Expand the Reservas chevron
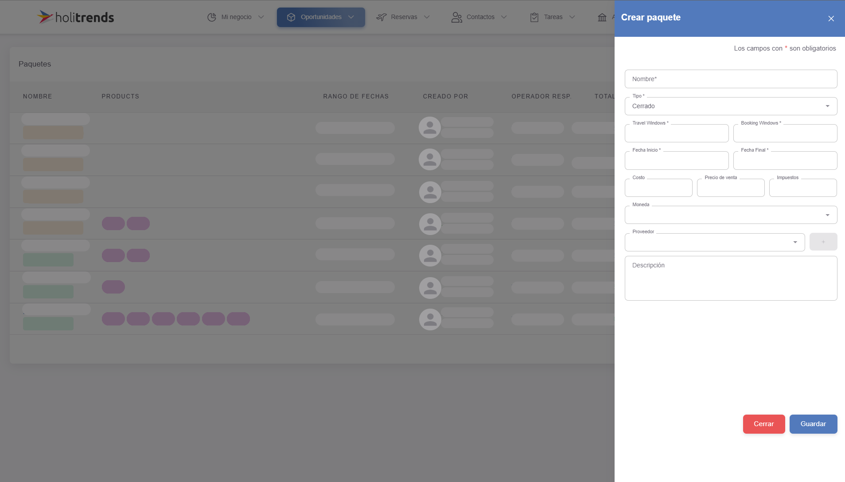 (427, 17)
